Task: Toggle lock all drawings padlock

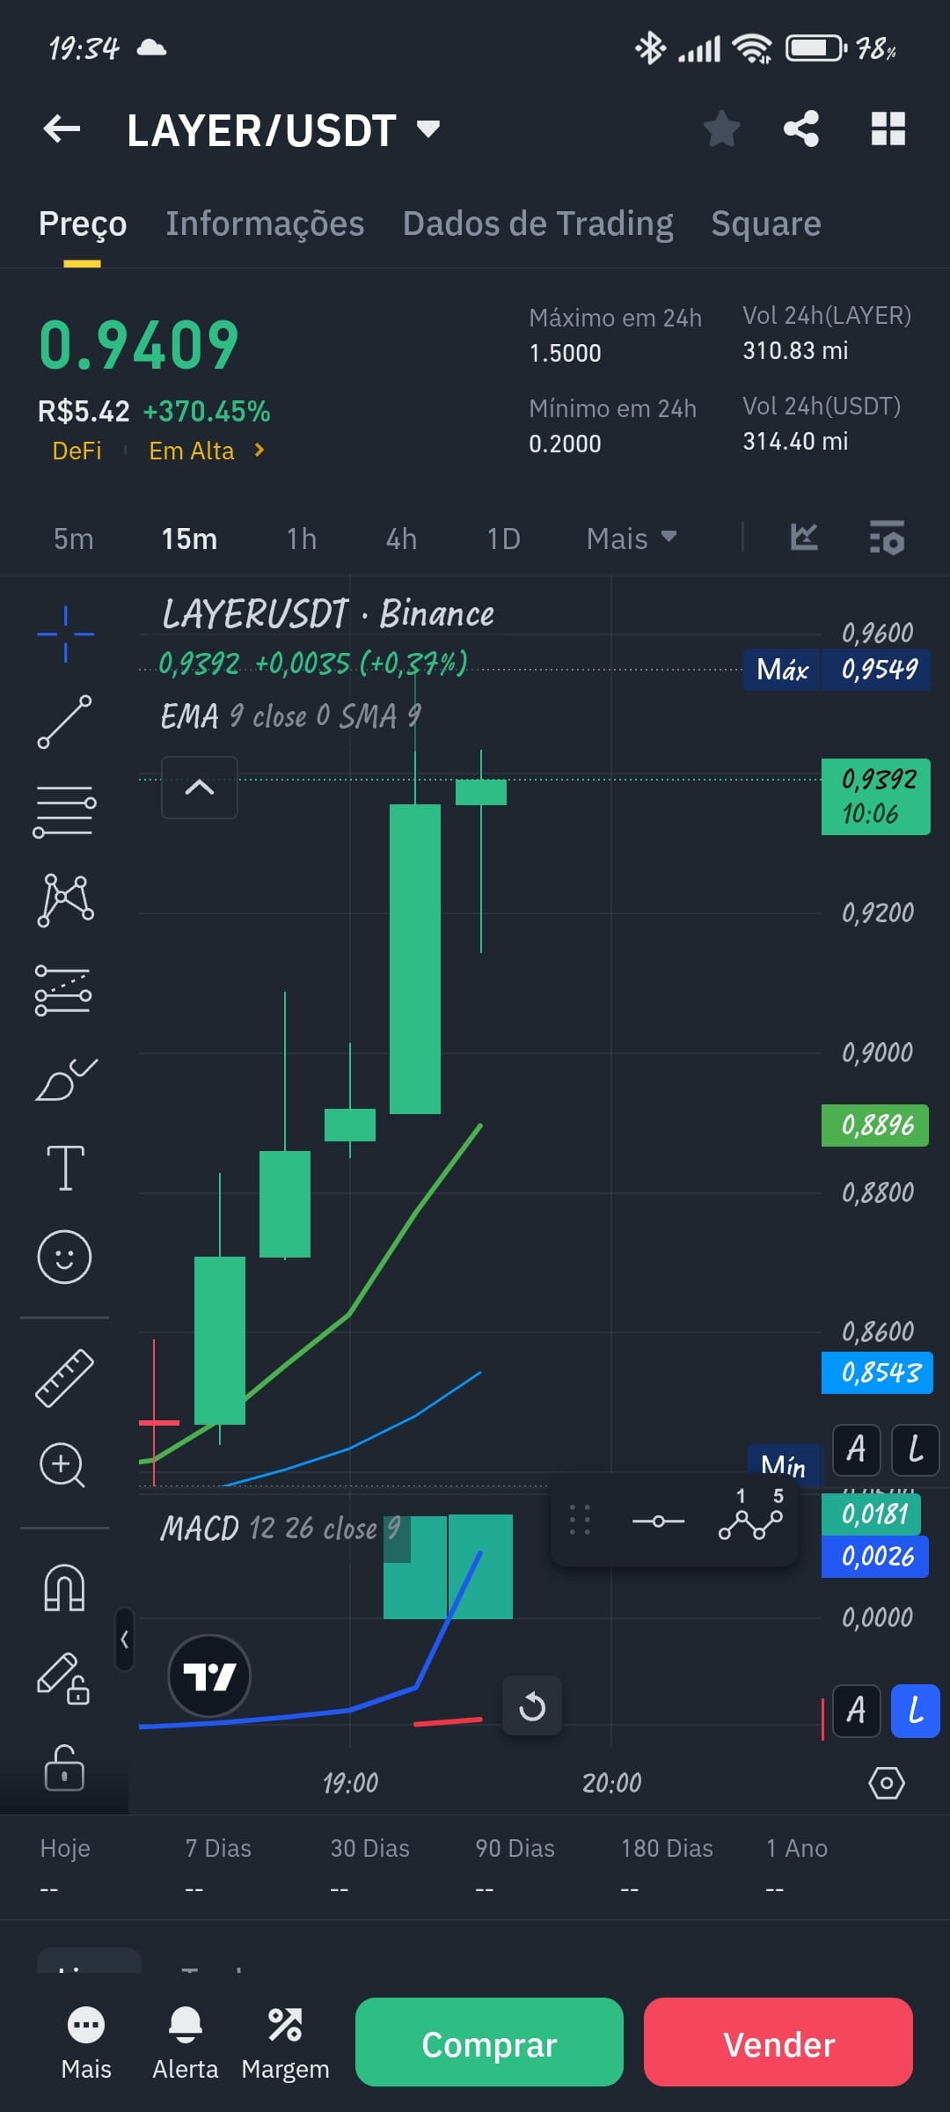Action: [64, 1767]
